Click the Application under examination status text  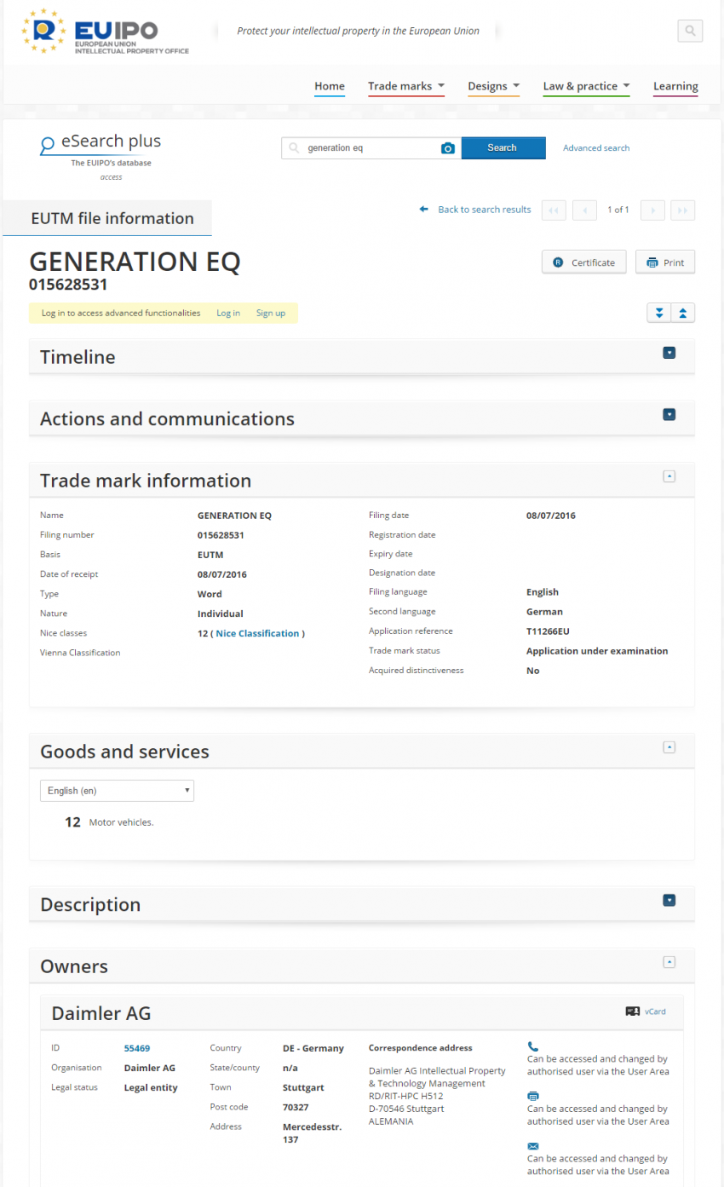click(597, 651)
